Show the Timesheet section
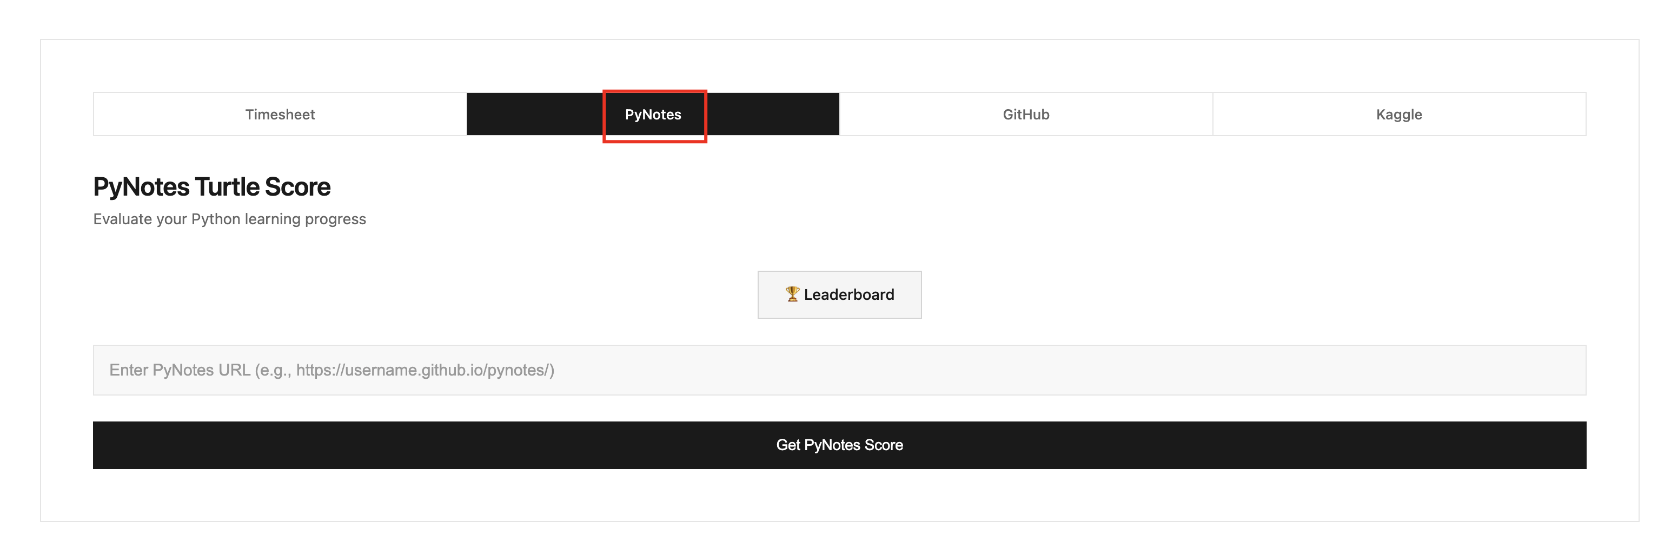1671x549 pixels. pos(280,115)
